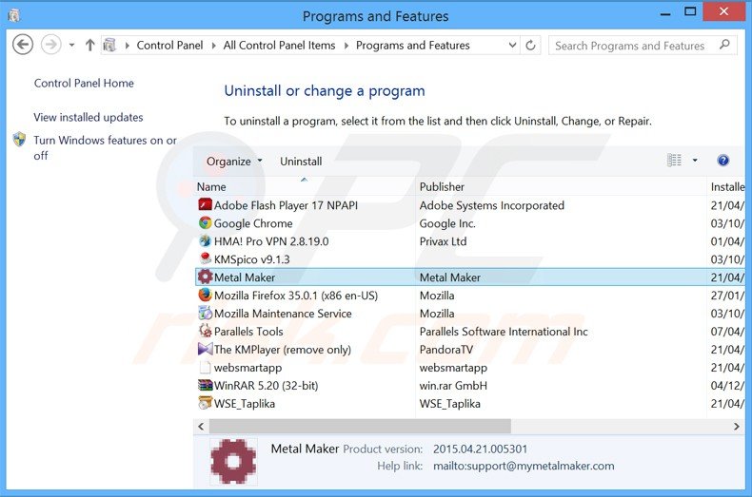Viewport: 752px width, 497px height.
Task: Select WinRAR 5.20 (32-bit) entry
Action: [x=267, y=386]
